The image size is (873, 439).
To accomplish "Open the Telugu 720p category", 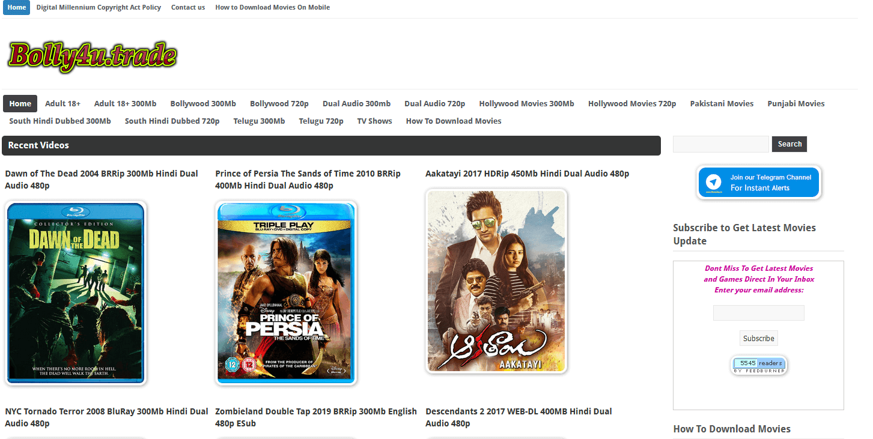I will 321,121.
